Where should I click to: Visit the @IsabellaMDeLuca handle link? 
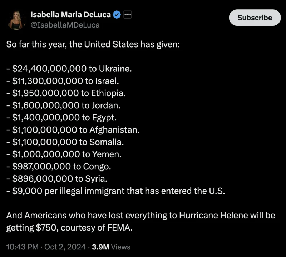65,25
